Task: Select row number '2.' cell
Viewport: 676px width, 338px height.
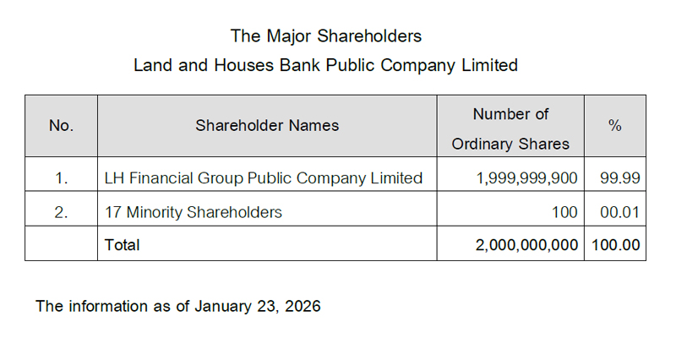Action: click(61, 212)
